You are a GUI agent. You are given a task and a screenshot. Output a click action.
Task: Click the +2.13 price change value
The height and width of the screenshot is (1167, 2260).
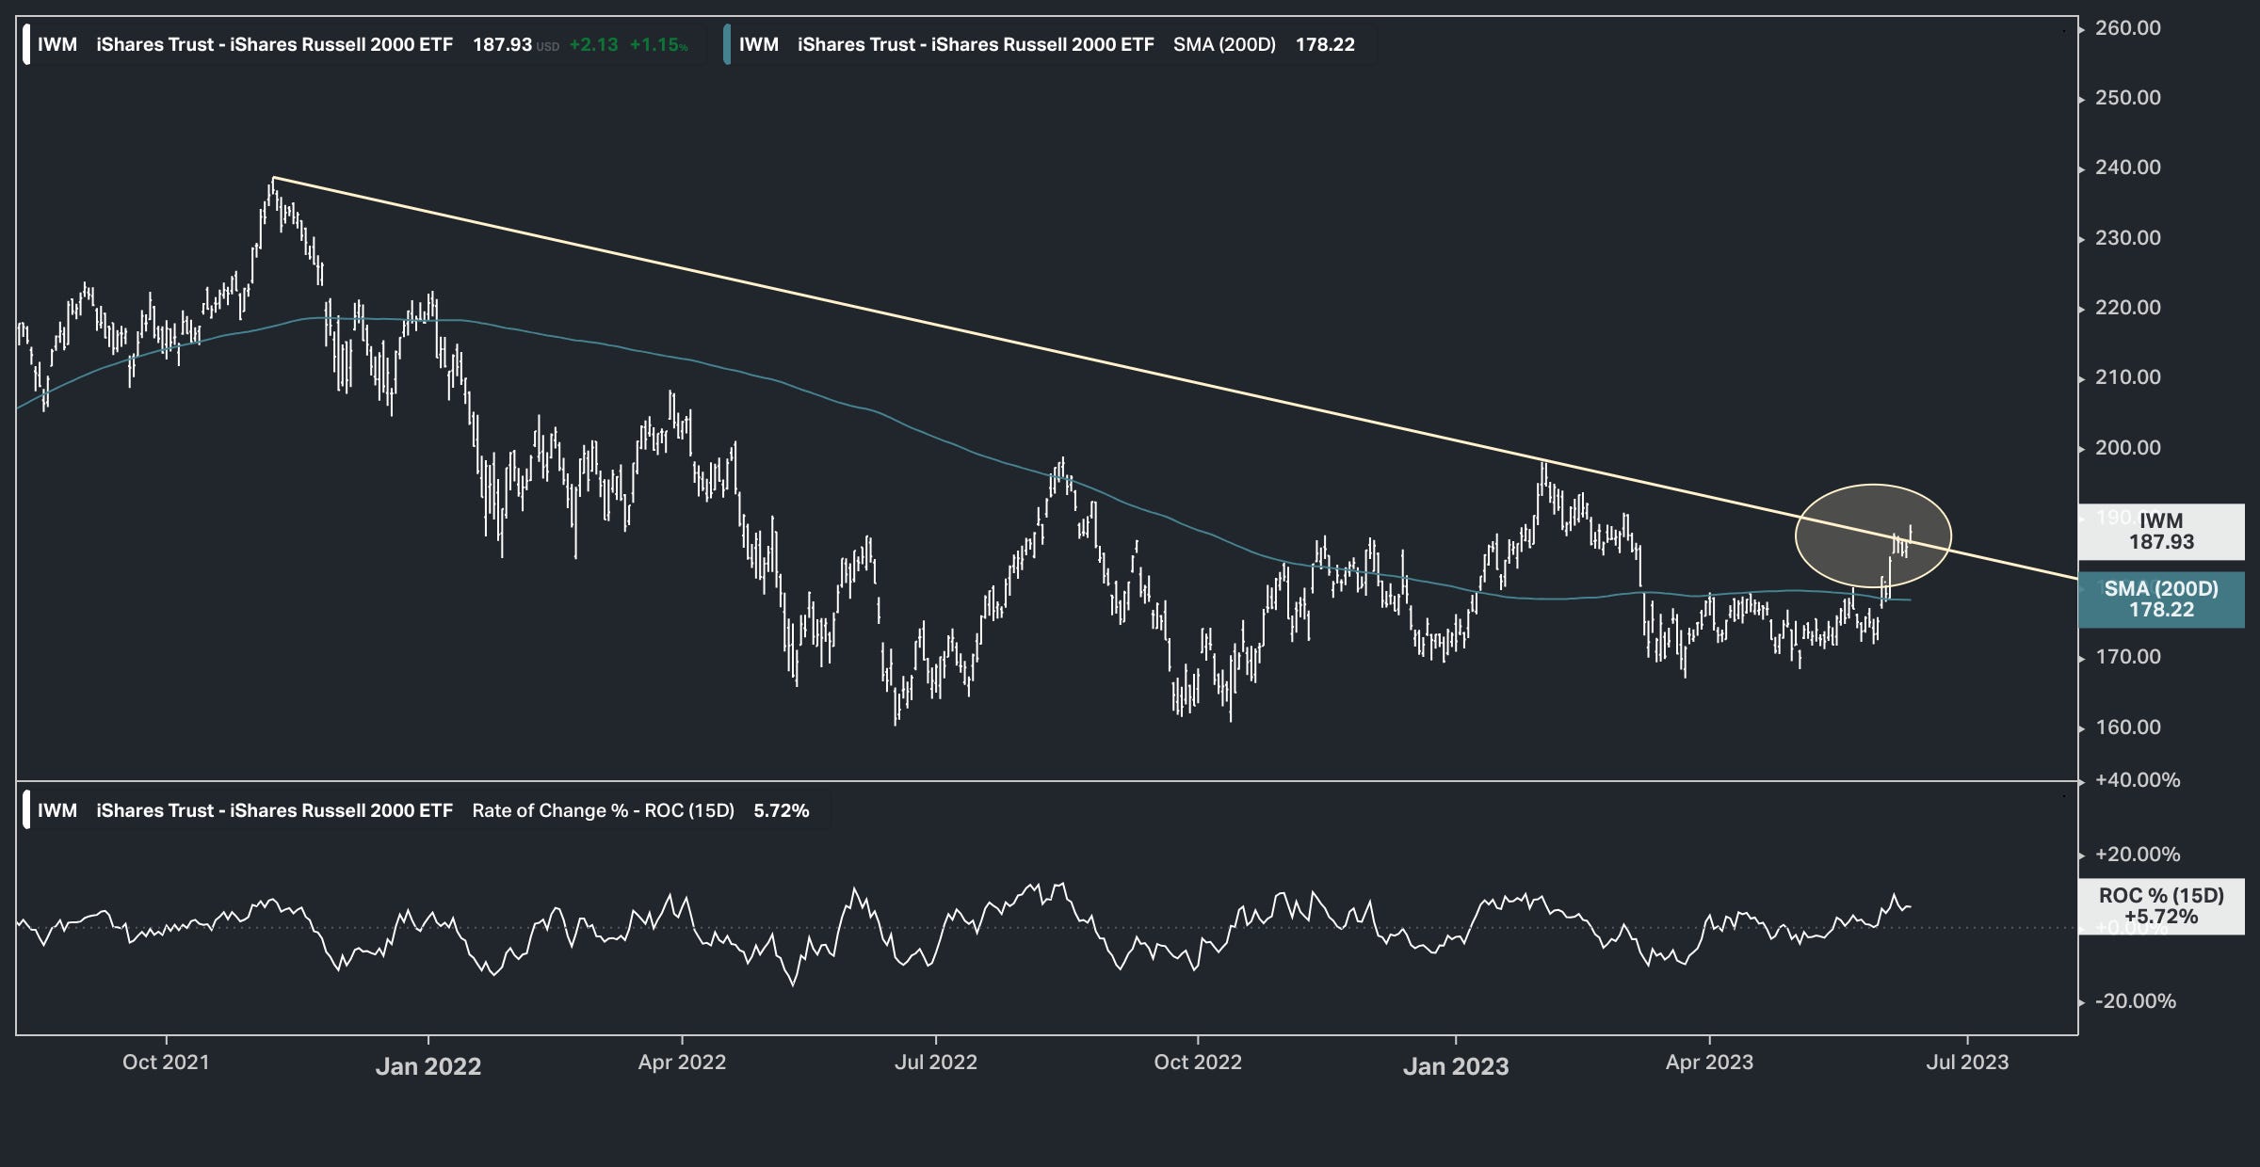pyautogui.click(x=593, y=44)
